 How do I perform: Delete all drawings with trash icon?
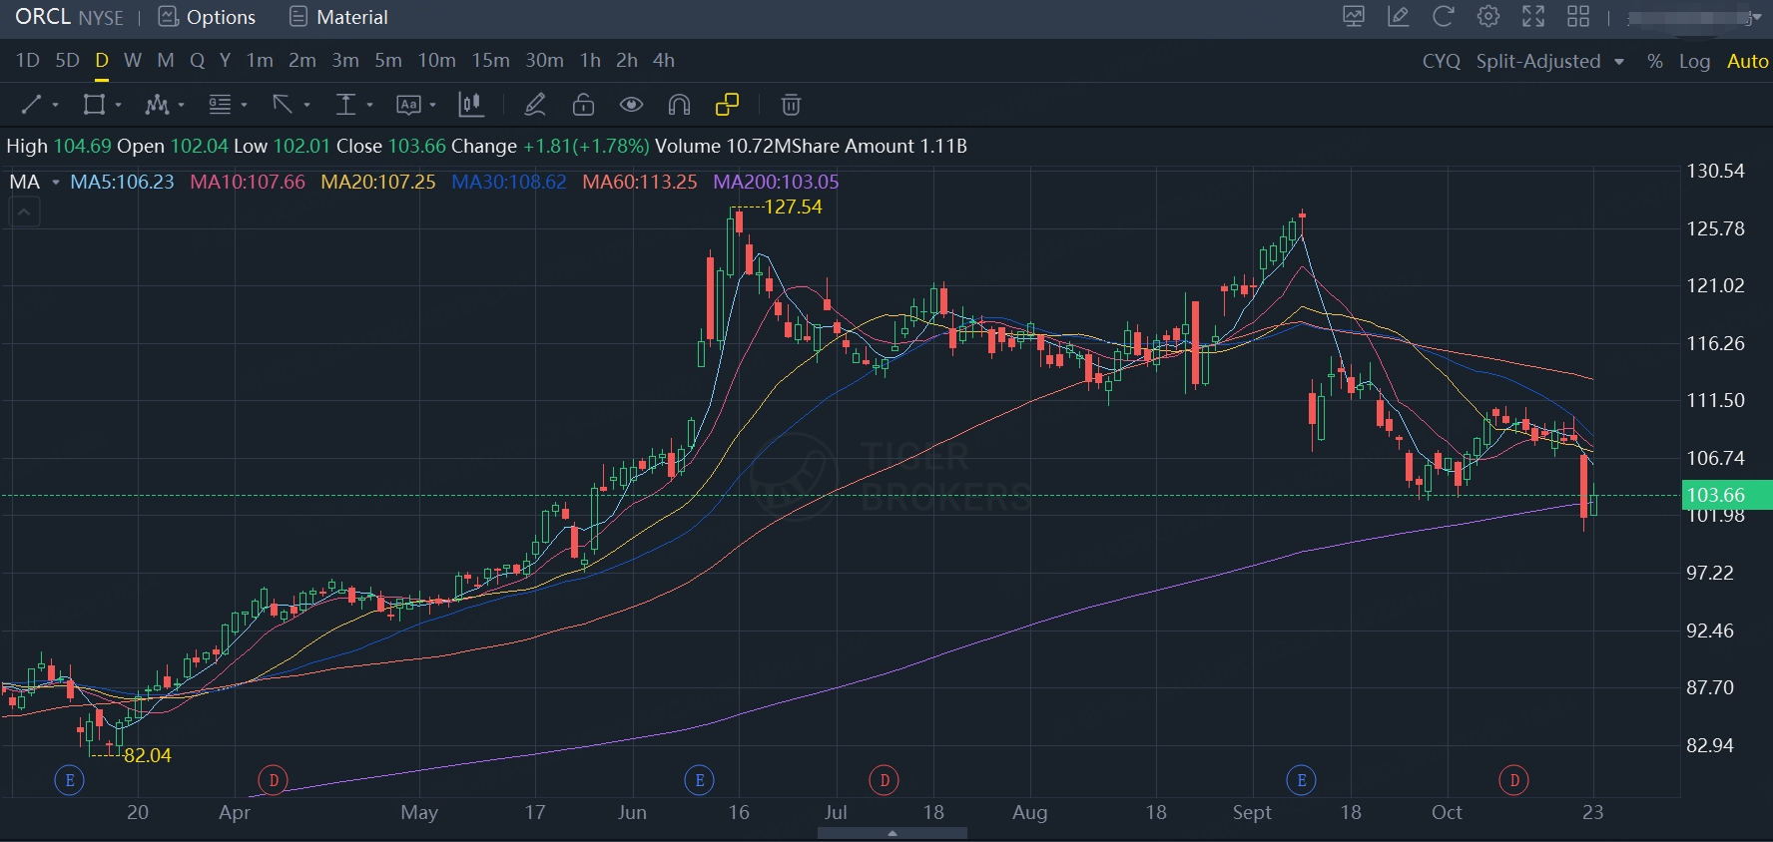pos(791,105)
